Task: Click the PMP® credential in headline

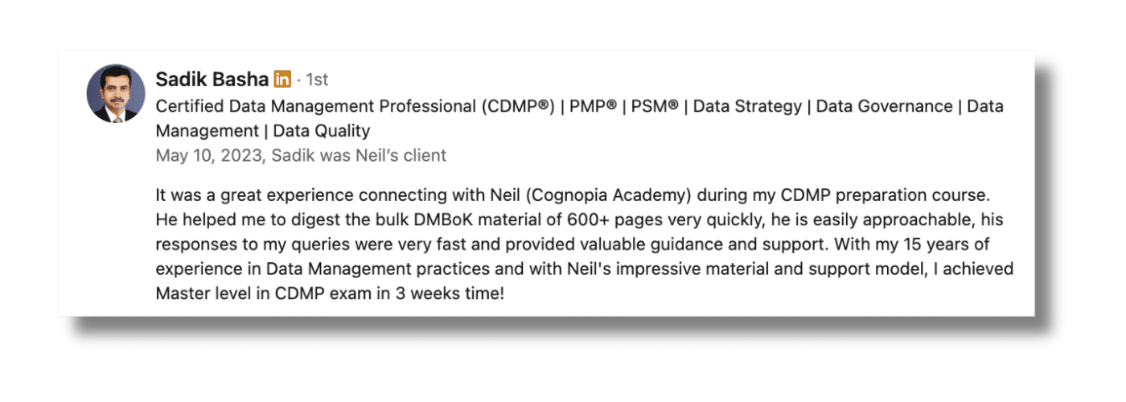Action: coord(594,106)
